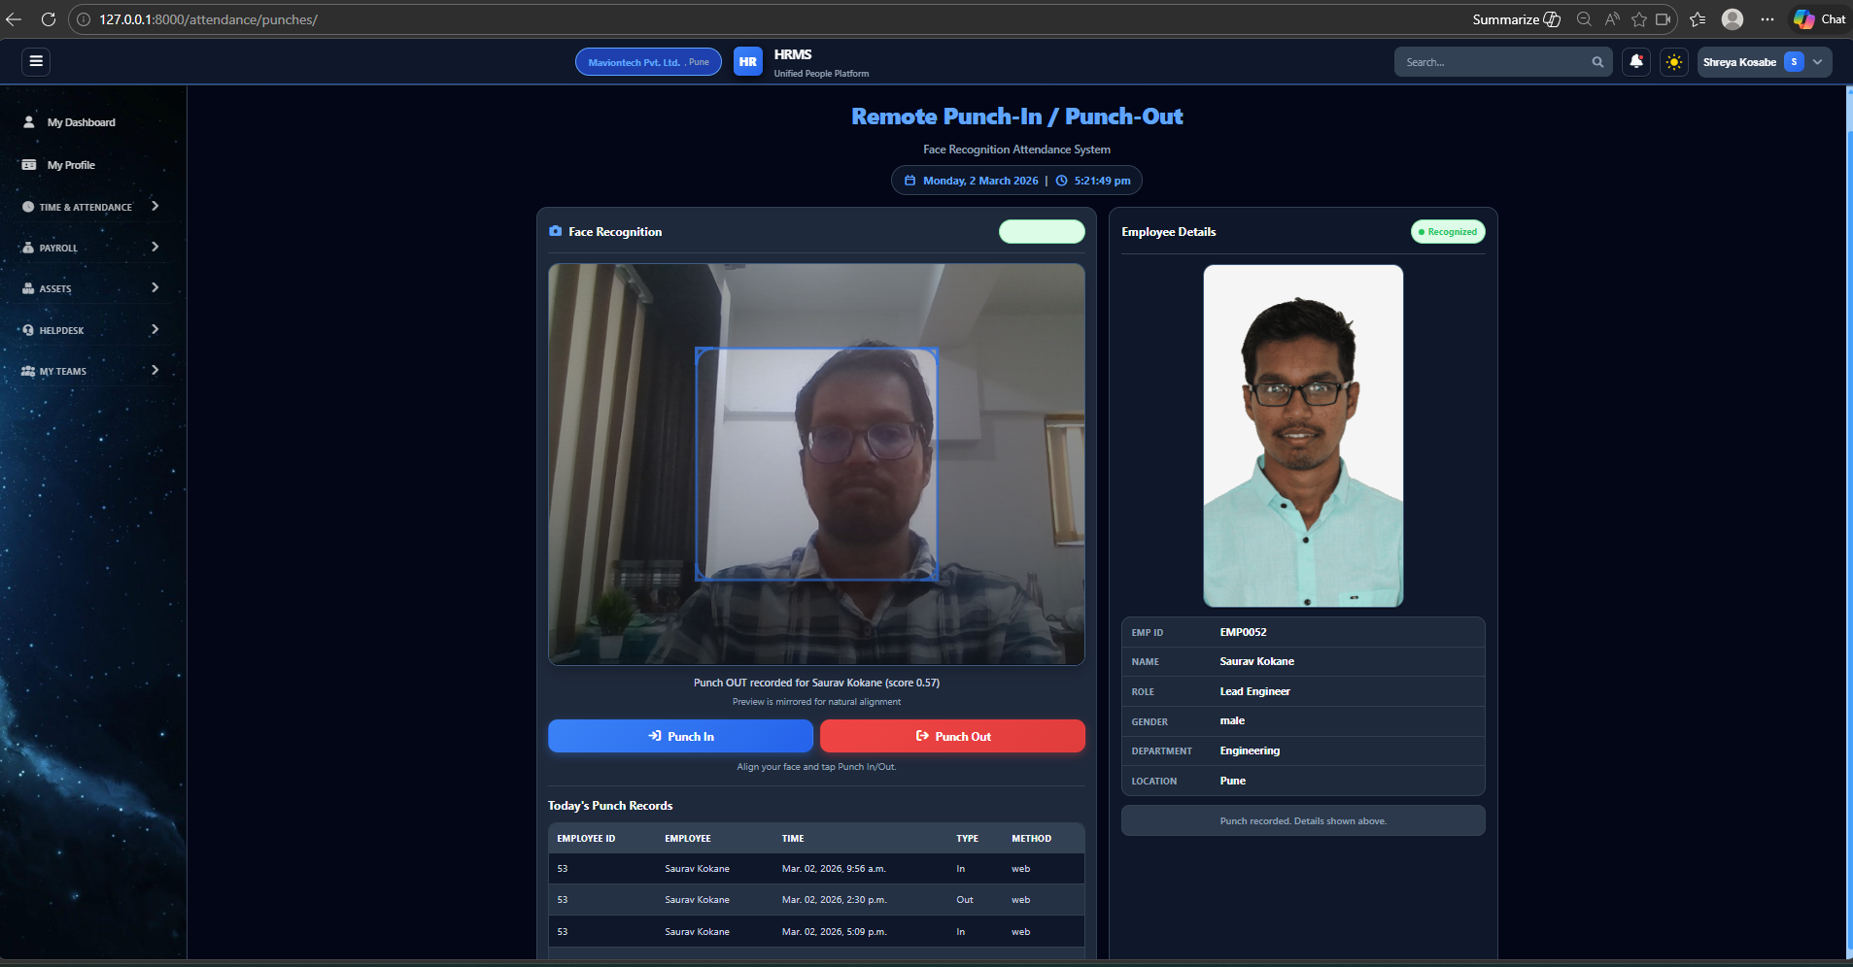Click the blue HR logo icon
The width and height of the screenshot is (1853, 967).
click(x=747, y=62)
